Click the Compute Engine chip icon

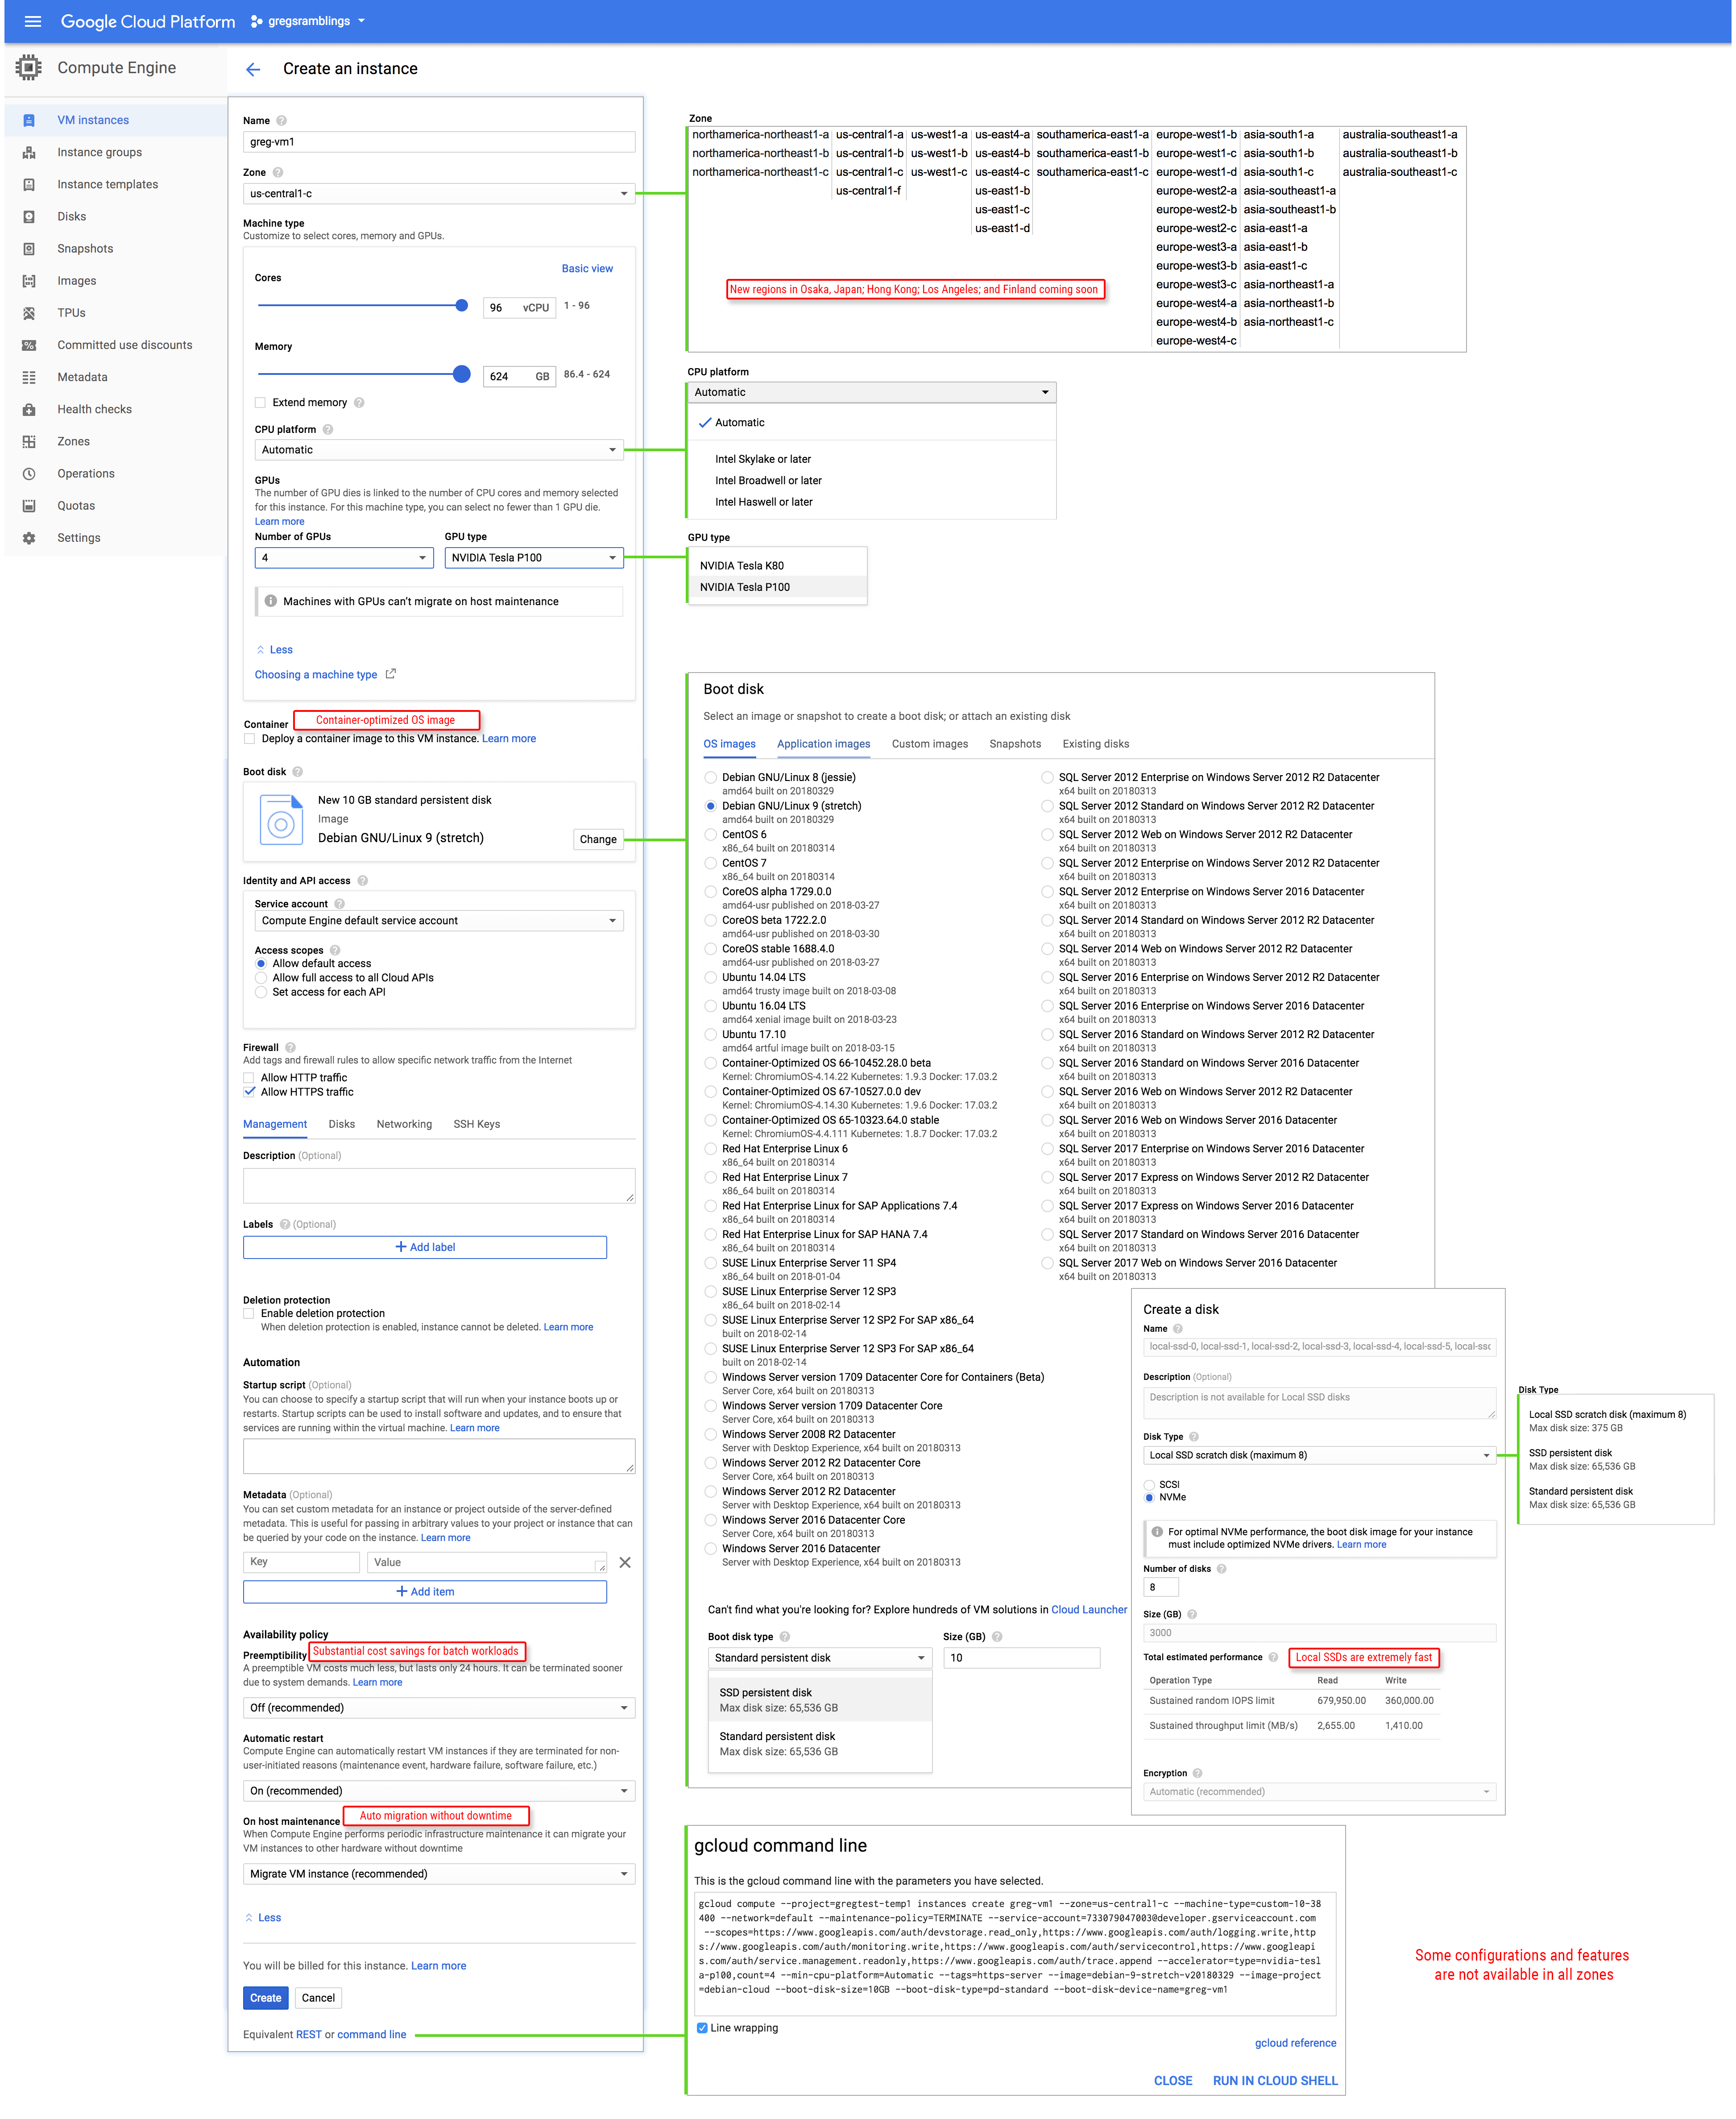coord(29,68)
